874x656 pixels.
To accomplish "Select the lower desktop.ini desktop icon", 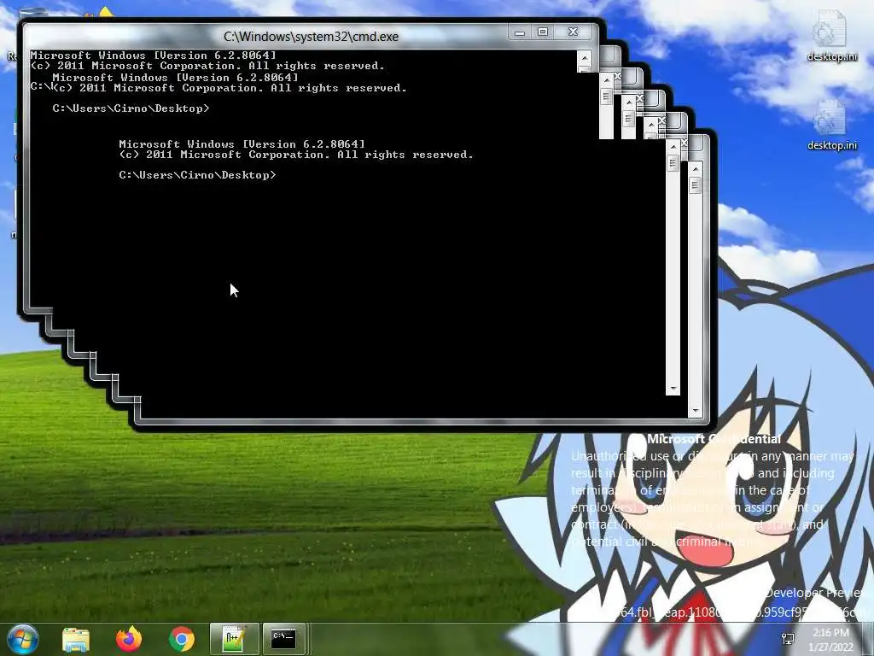I will pos(831,125).
